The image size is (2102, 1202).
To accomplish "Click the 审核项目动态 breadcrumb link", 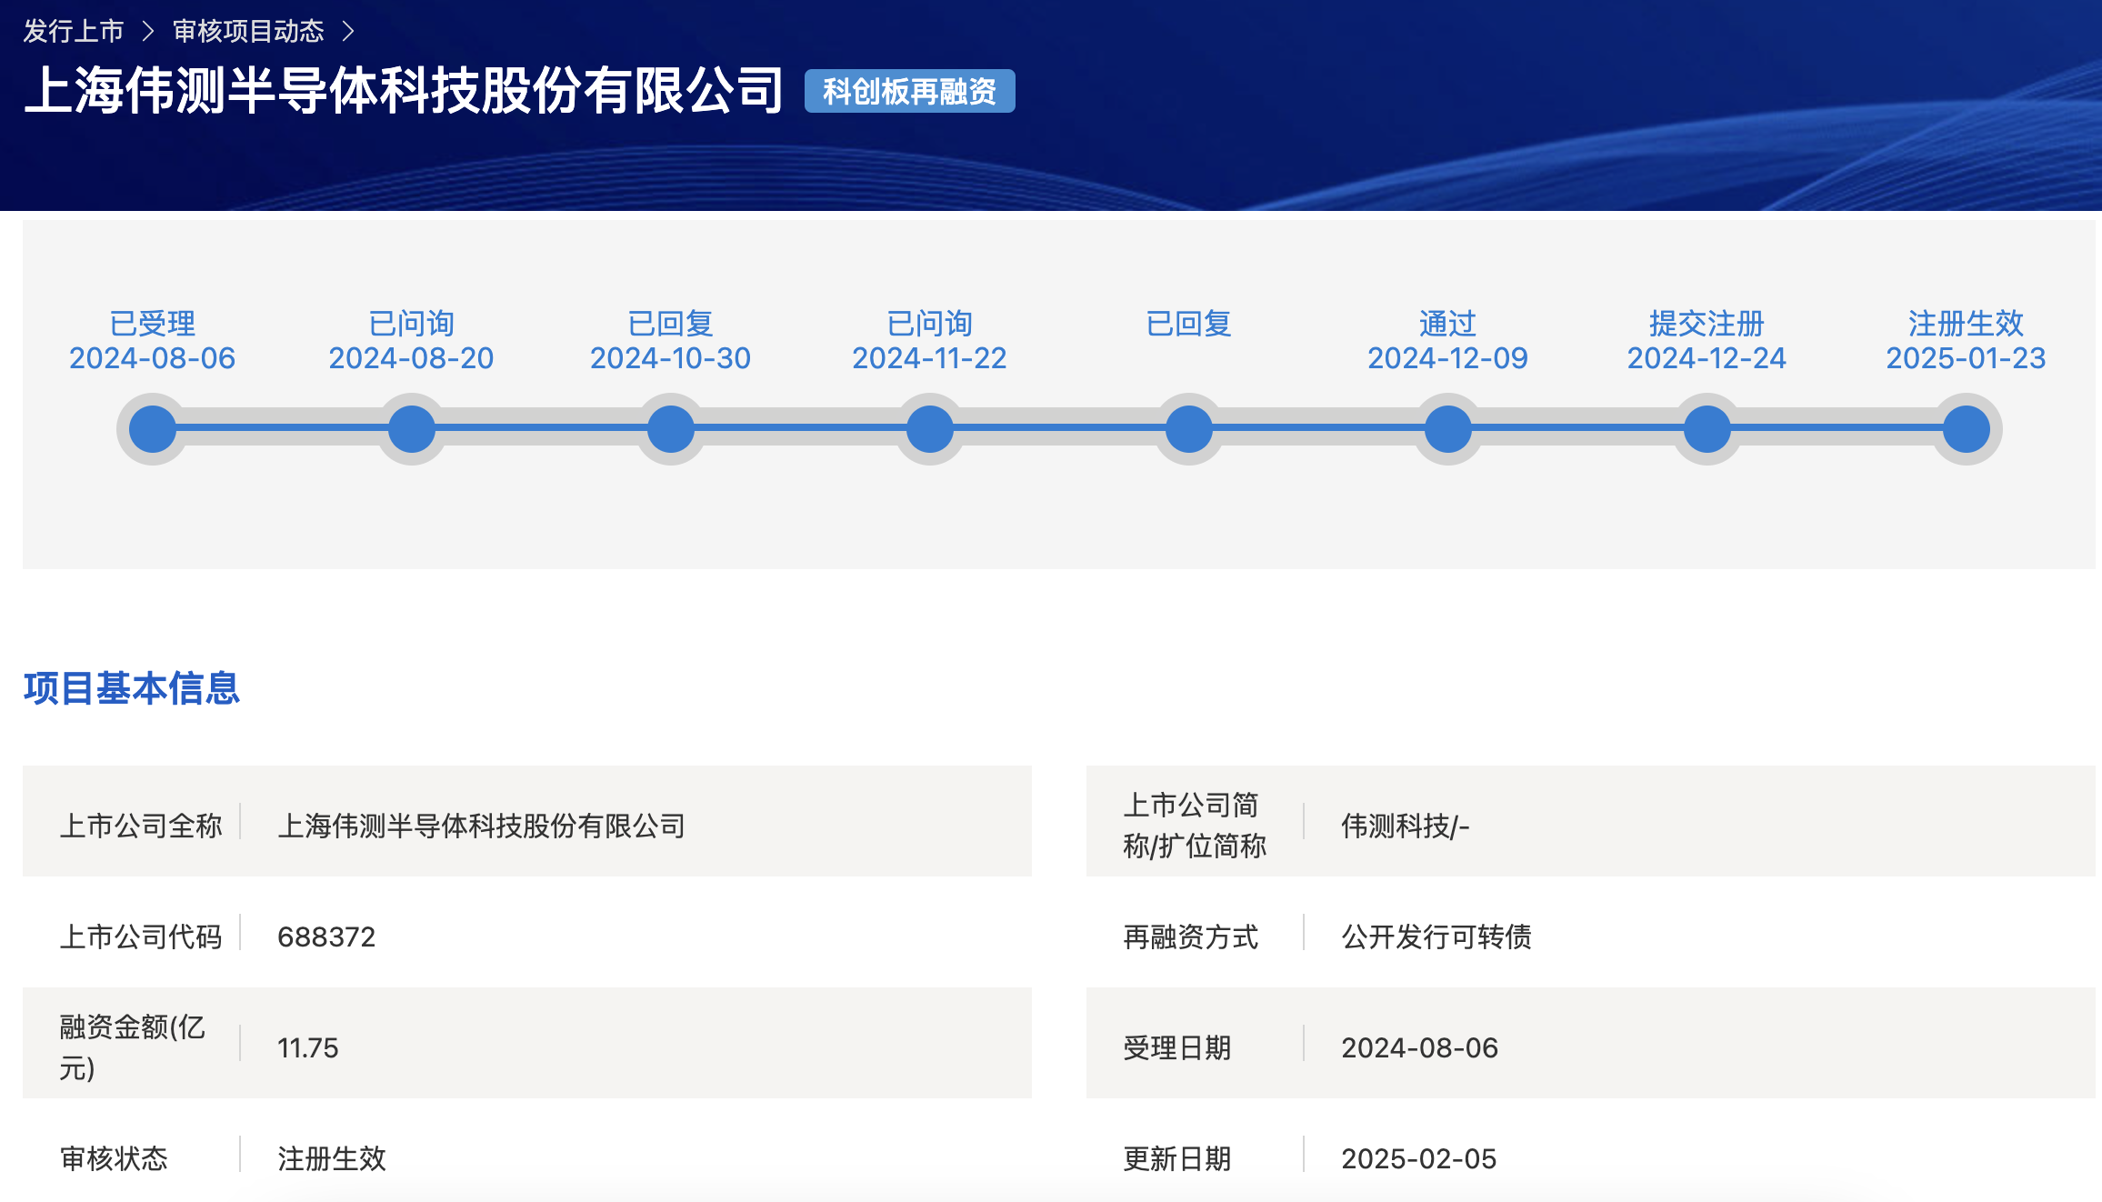I will tap(247, 30).
